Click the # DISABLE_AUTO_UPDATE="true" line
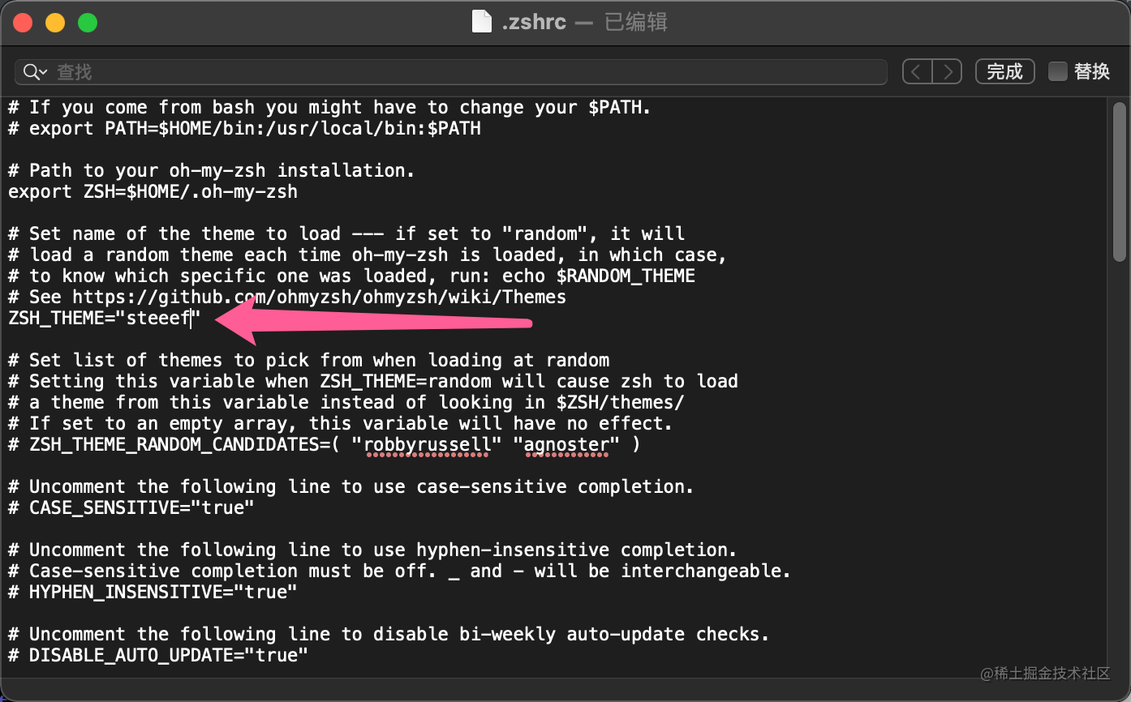This screenshot has height=702, width=1131. point(158,656)
